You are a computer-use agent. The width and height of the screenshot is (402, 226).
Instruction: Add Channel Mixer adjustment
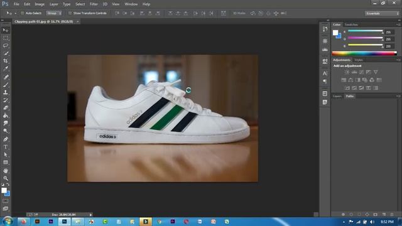click(x=372, y=80)
